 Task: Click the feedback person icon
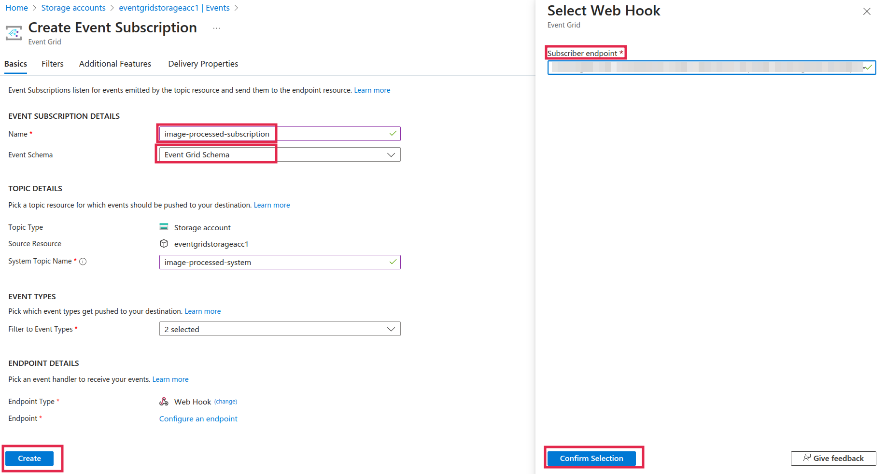coord(807,458)
